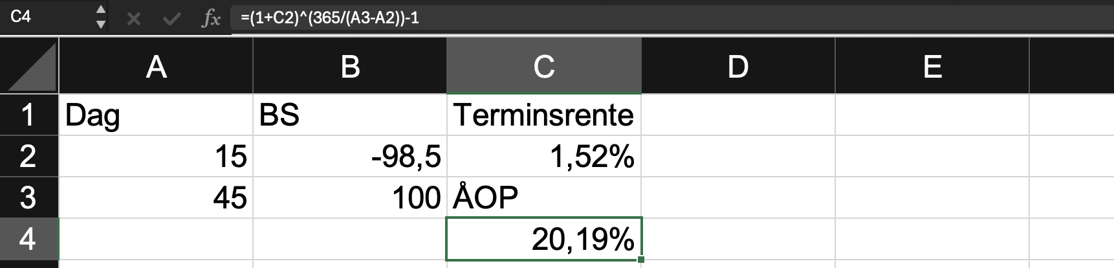Select column D header
Viewport: 1114px width, 268px height.
(738, 66)
